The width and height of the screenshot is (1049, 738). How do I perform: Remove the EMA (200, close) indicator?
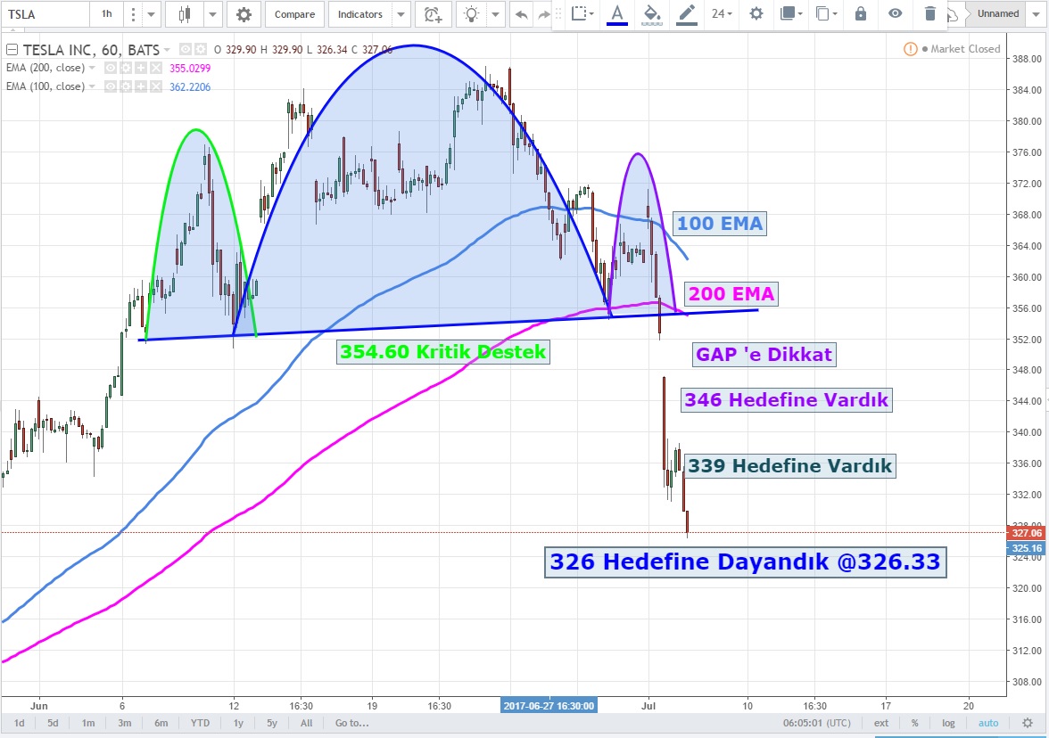[x=156, y=68]
